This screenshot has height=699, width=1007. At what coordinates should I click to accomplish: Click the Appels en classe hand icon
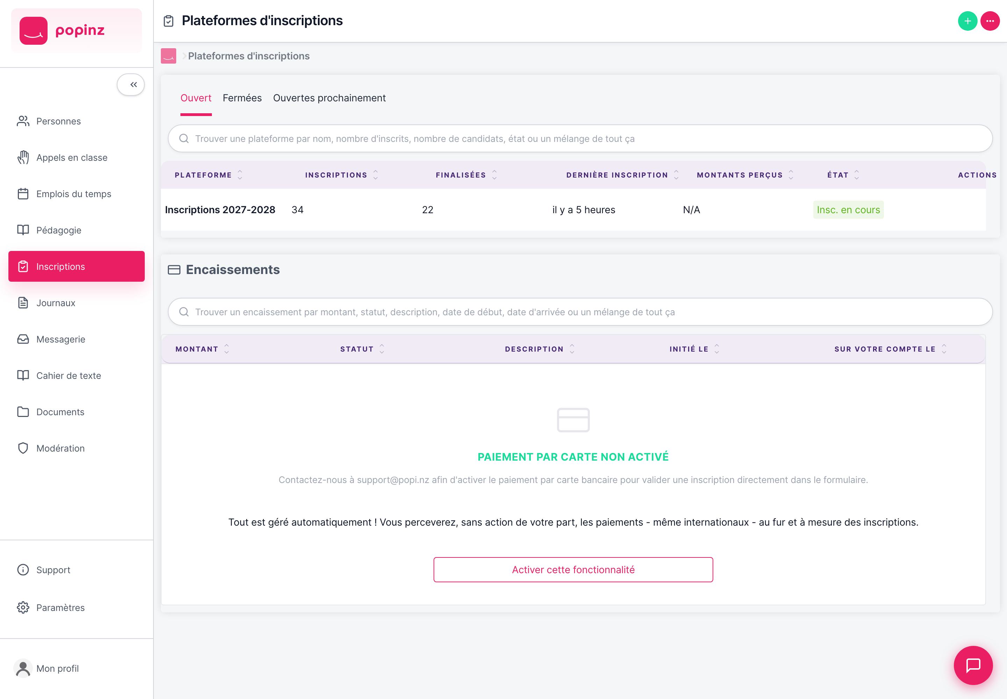[23, 157]
